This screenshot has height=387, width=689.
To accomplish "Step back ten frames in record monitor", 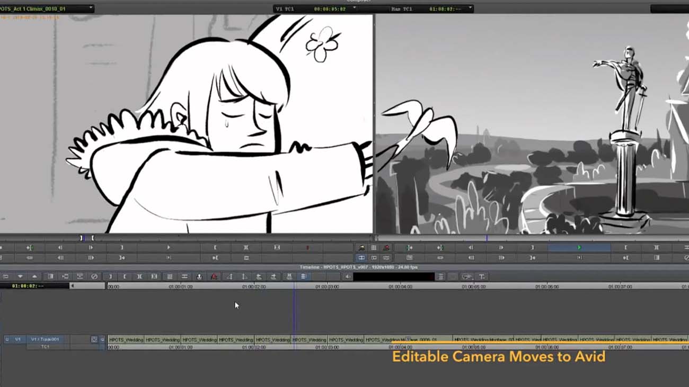I will click(x=470, y=258).
